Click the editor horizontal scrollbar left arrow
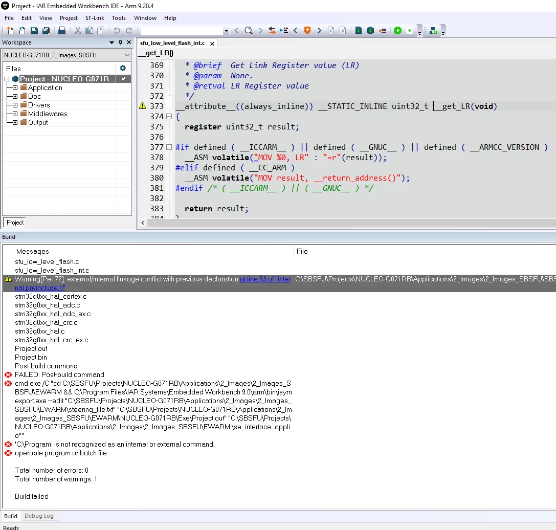 143,223
